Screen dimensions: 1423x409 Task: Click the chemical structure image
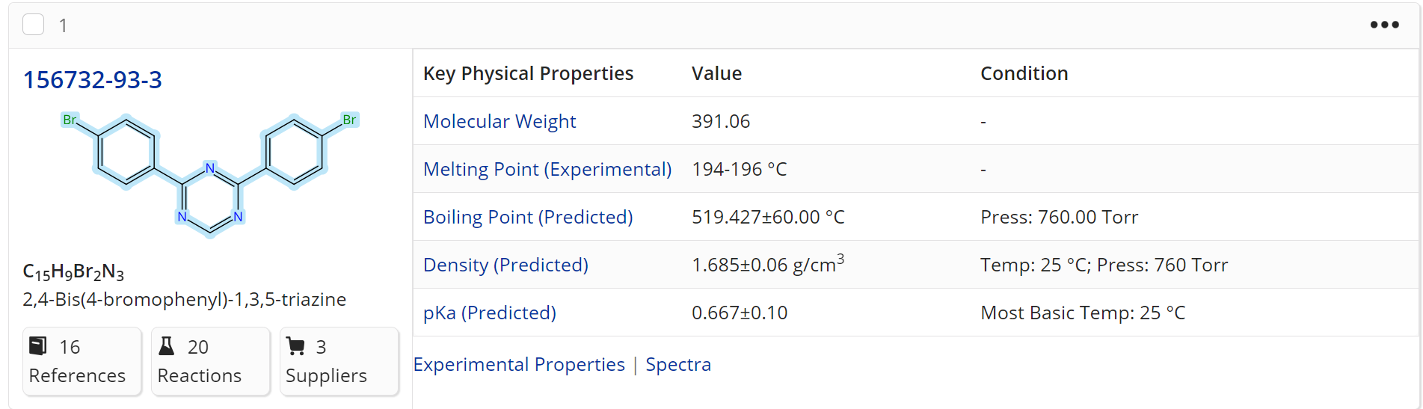coord(210,175)
